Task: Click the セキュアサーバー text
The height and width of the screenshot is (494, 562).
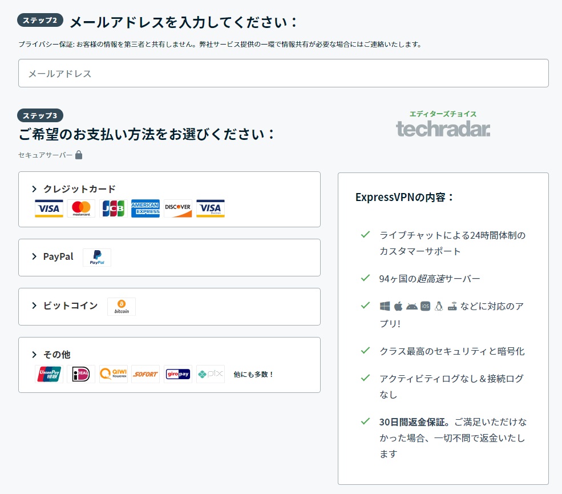Action: click(x=45, y=155)
